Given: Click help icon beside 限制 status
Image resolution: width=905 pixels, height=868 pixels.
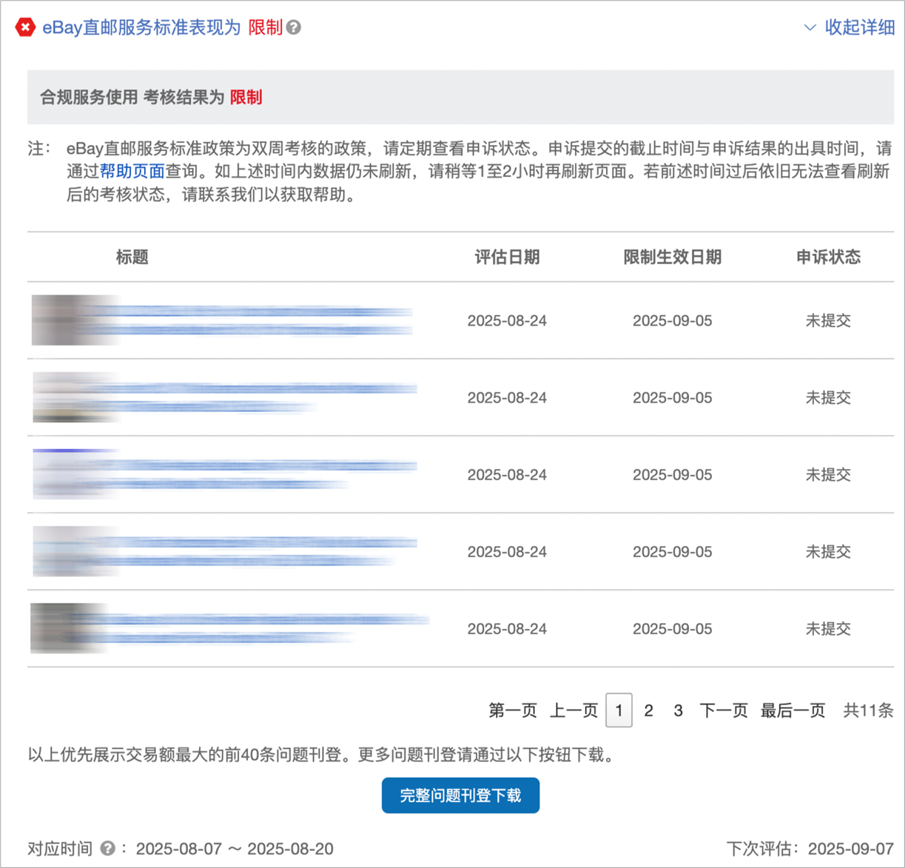Looking at the screenshot, I should (x=294, y=28).
